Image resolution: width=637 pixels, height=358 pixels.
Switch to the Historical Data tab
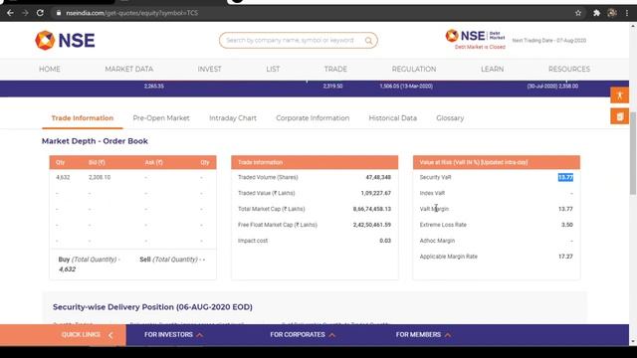tap(393, 118)
